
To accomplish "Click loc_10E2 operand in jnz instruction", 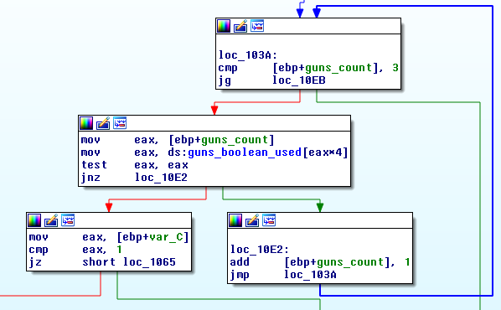I will pyautogui.click(x=161, y=178).
